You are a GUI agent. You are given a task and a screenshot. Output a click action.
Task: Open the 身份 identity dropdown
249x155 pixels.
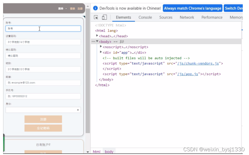coord(43,110)
